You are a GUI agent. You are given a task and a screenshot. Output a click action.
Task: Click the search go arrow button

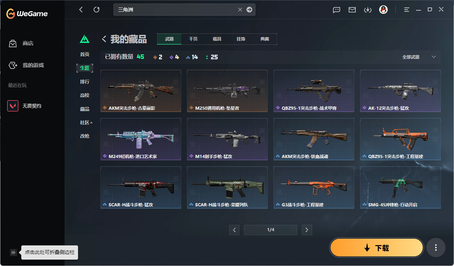coord(249,10)
